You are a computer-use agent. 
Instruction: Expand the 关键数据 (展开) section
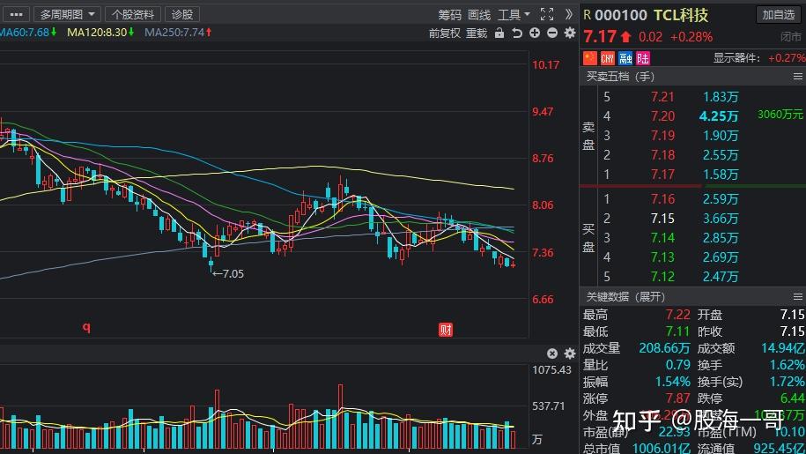pos(625,297)
